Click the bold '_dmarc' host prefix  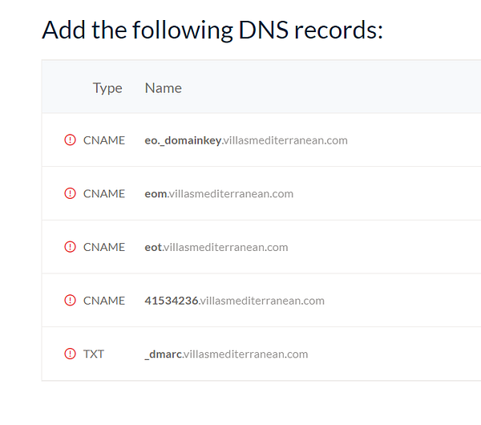coord(163,354)
